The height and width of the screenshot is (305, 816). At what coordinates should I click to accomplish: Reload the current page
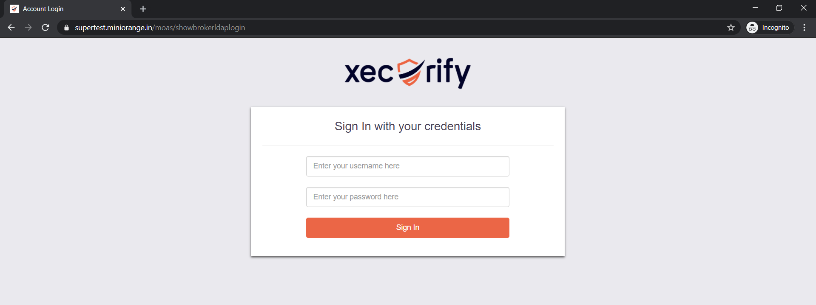click(x=45, y=27)
